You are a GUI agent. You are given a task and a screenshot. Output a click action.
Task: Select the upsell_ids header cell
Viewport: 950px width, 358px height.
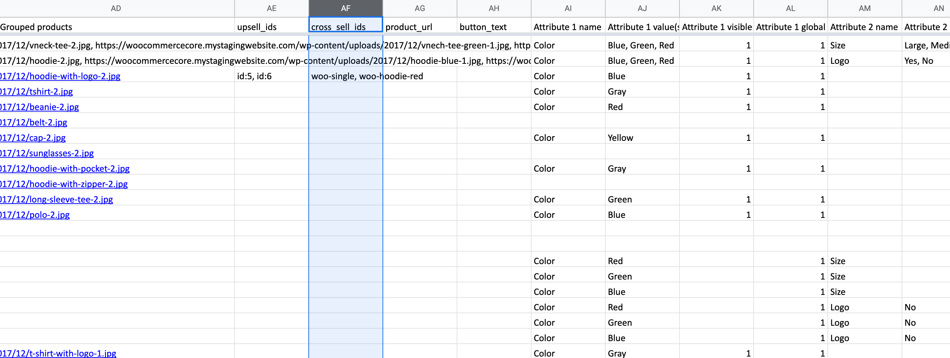[x=271, y=27]
